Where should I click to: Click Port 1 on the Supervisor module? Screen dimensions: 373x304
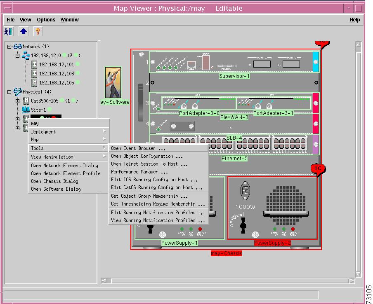262,64
